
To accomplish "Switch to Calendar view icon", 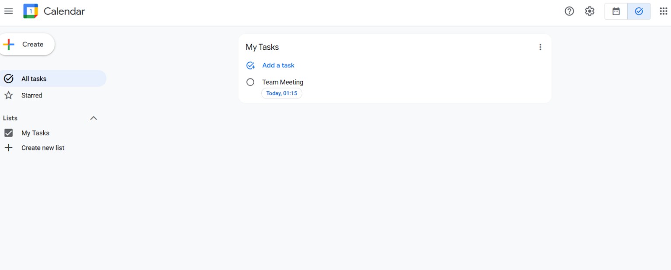I will (x=616, y=11).
